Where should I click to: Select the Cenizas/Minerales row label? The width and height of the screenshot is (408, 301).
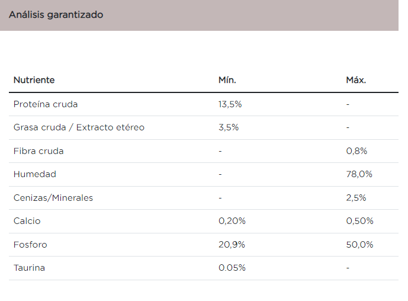[53, 198]
